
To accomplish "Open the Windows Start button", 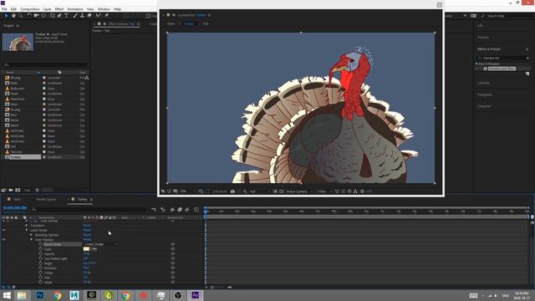I will point(7,295).
